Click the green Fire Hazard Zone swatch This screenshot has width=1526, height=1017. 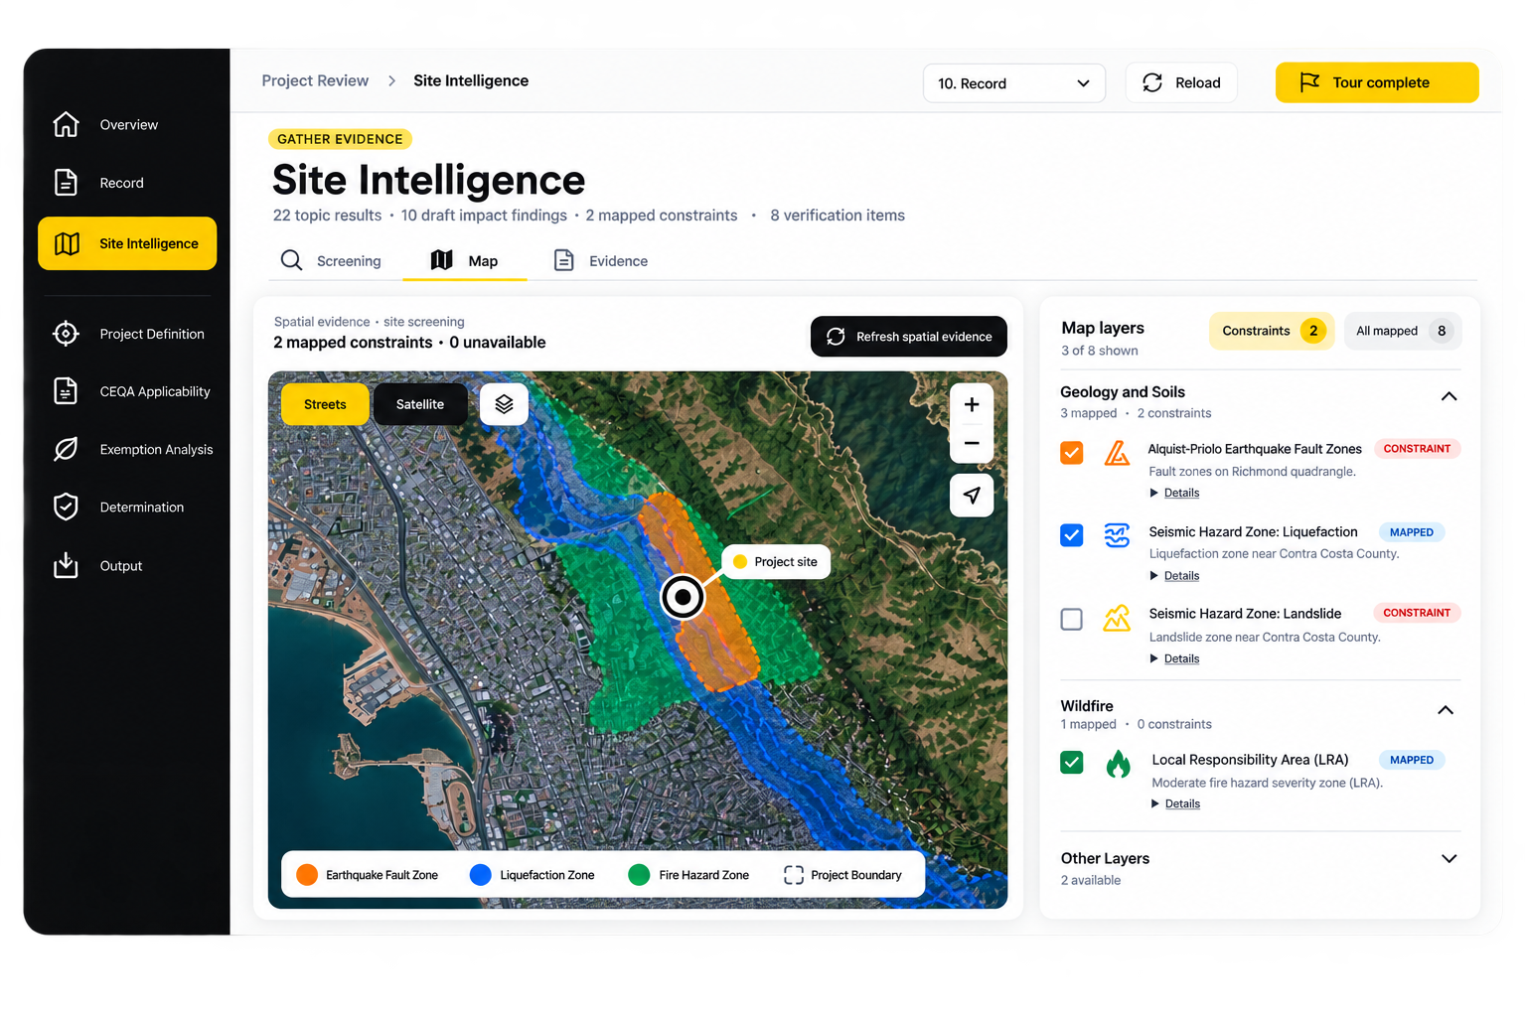(x=640, y=875)
